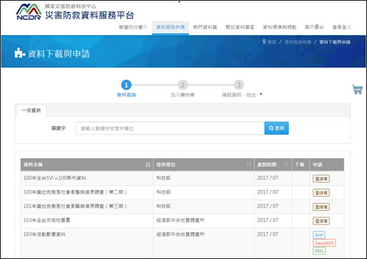Viewport: 367px width, 259px height.
Task: Click 科技部 in 100年全台SVI row
Action: (x=164, y=178)
